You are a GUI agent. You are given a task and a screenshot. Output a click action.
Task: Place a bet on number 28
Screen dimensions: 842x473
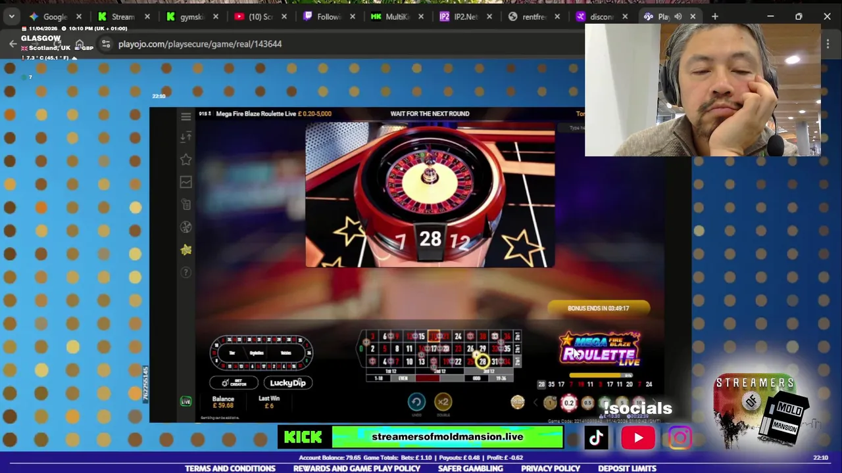click(x=482, y=361)
